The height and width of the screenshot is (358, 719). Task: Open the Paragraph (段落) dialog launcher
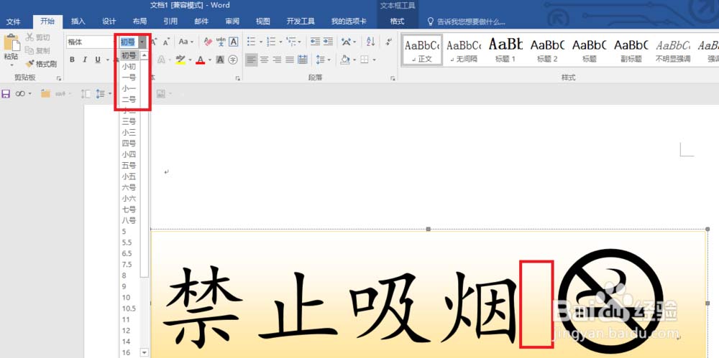coord(393,79)
